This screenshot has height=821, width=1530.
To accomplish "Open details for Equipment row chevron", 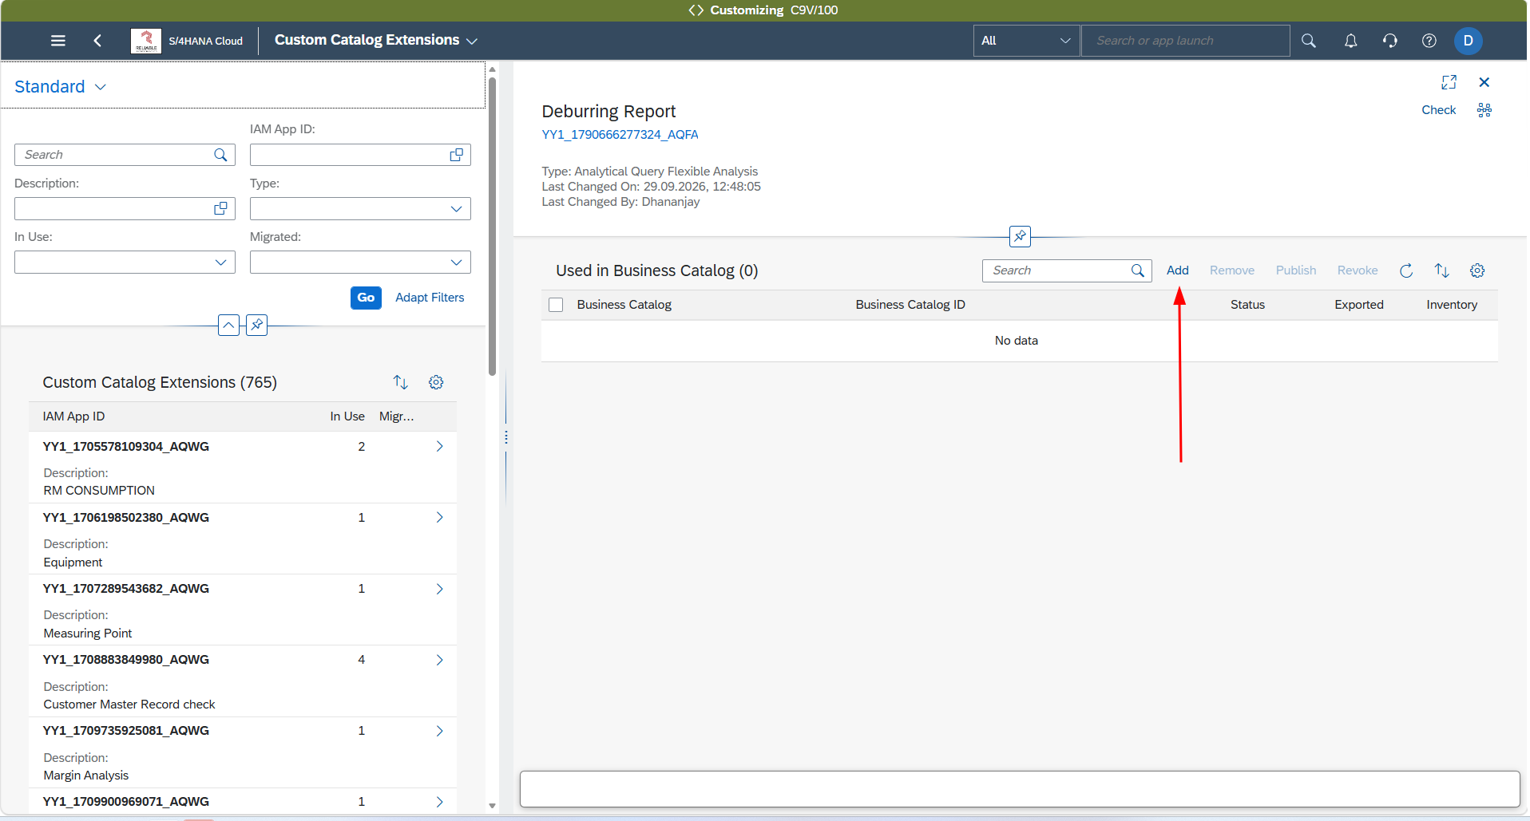I will point(439,517).
